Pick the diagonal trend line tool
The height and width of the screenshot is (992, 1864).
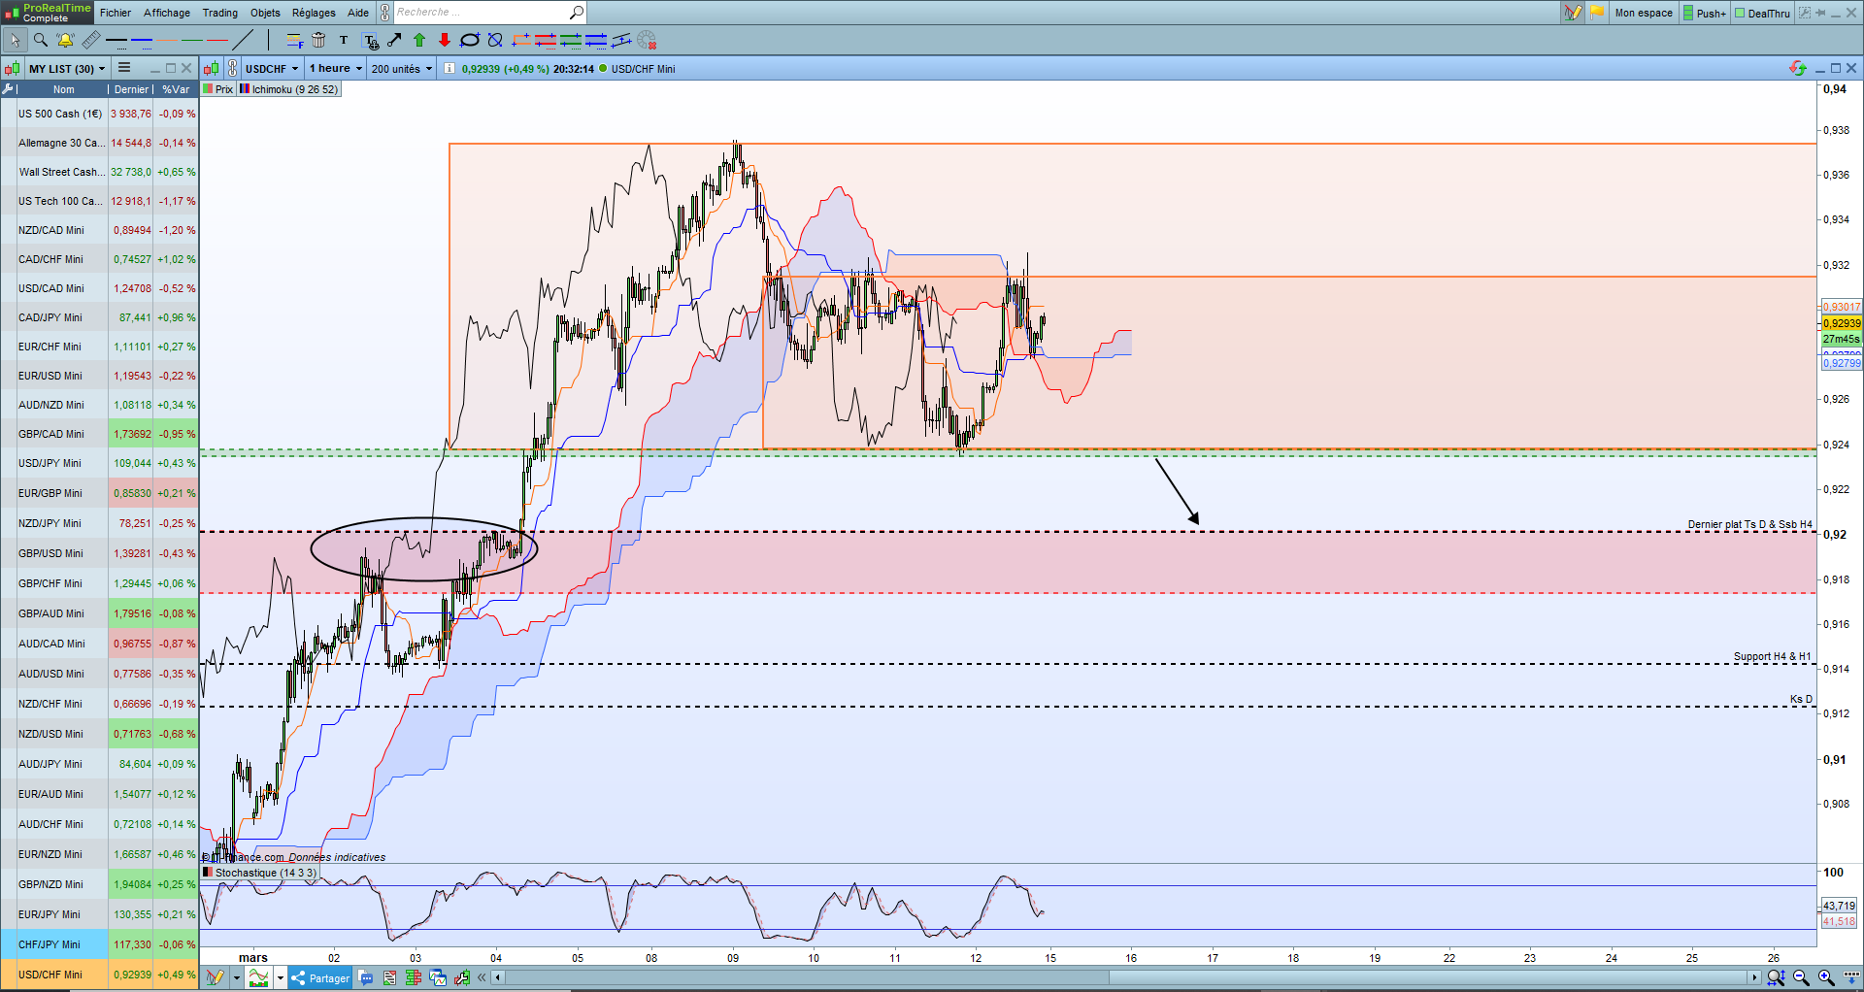[244, 40]
